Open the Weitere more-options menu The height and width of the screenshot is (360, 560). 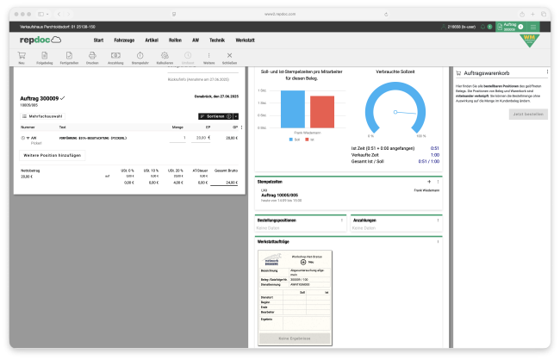tap(208, 56)
